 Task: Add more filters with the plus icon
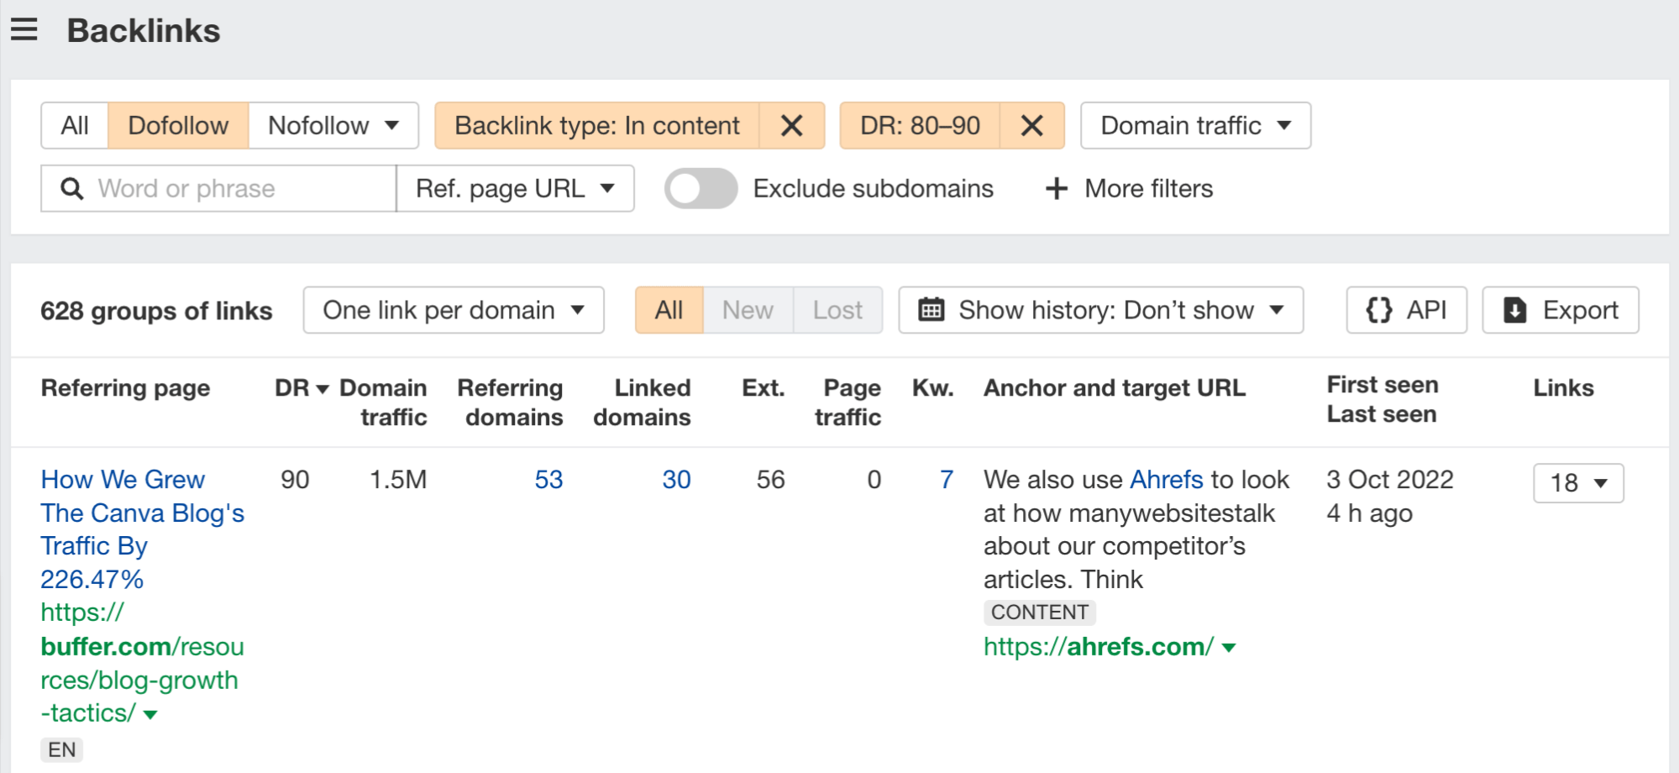coord(1056,188)
